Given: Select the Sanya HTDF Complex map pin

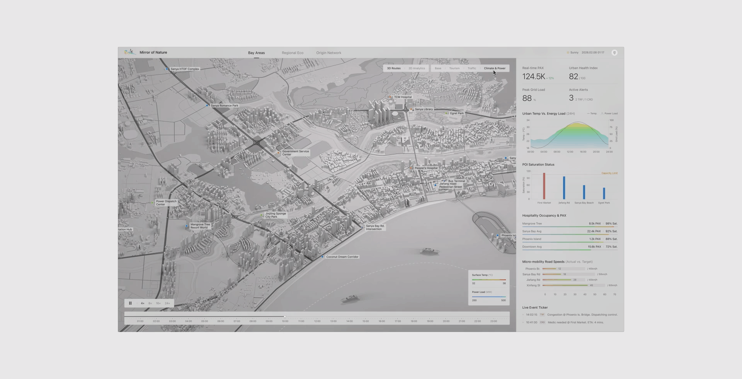Looking at the screenshot, I should click(x=167, y=69).
